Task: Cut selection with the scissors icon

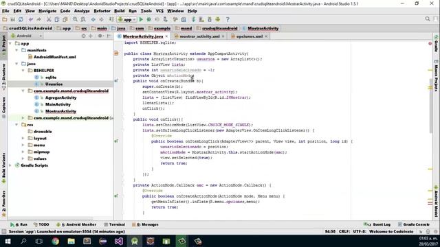Action: pyautogui.click(x=49, y=20)
